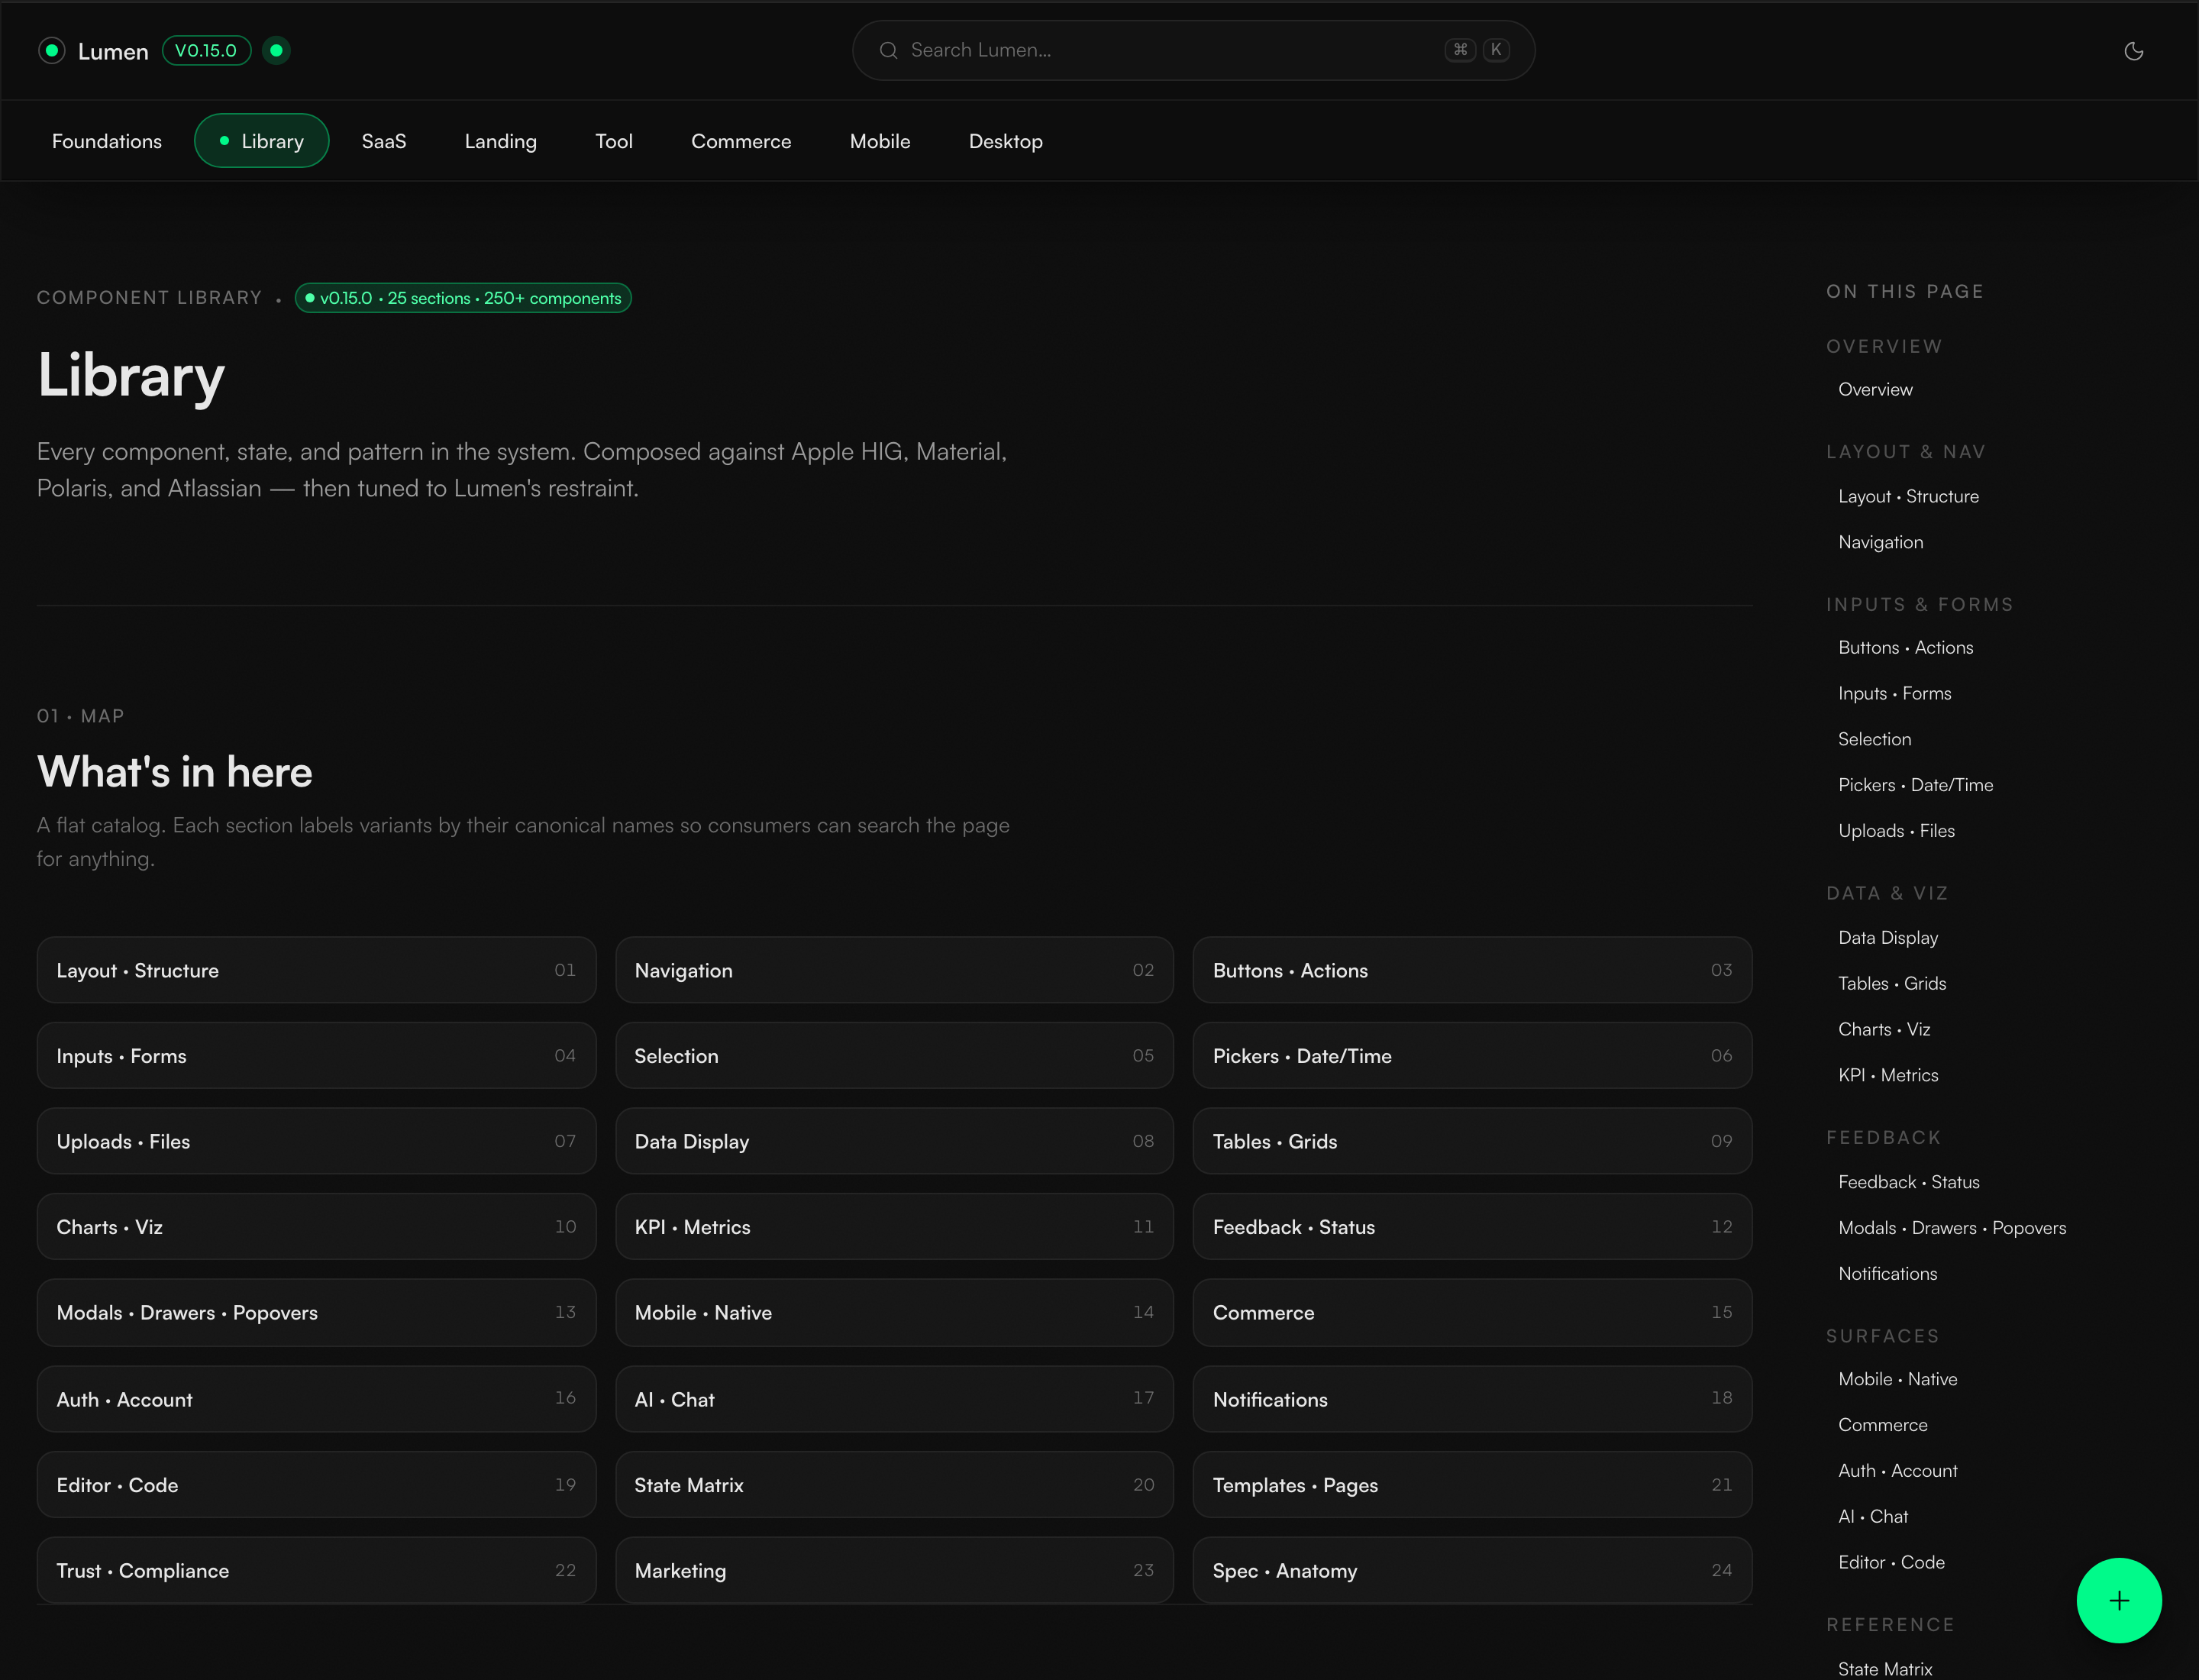Jump to AI · Chat in sidebar outline
This screenshot has width=2199, height=1680.
[1873, 1517]
